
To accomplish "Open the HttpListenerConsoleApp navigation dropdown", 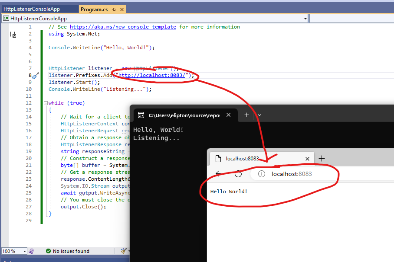I will point(305,18).
